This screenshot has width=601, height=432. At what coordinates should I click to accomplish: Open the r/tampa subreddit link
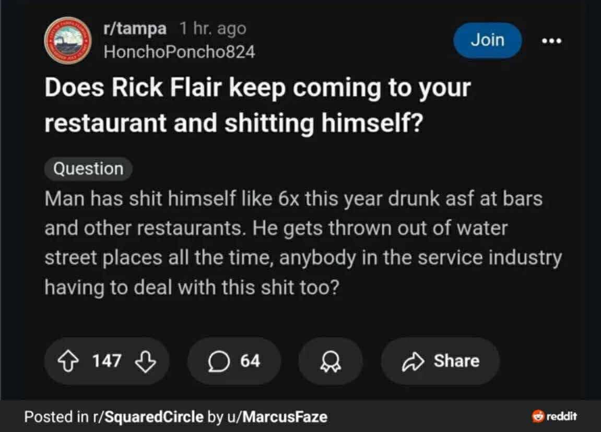(x=135, y=29)
